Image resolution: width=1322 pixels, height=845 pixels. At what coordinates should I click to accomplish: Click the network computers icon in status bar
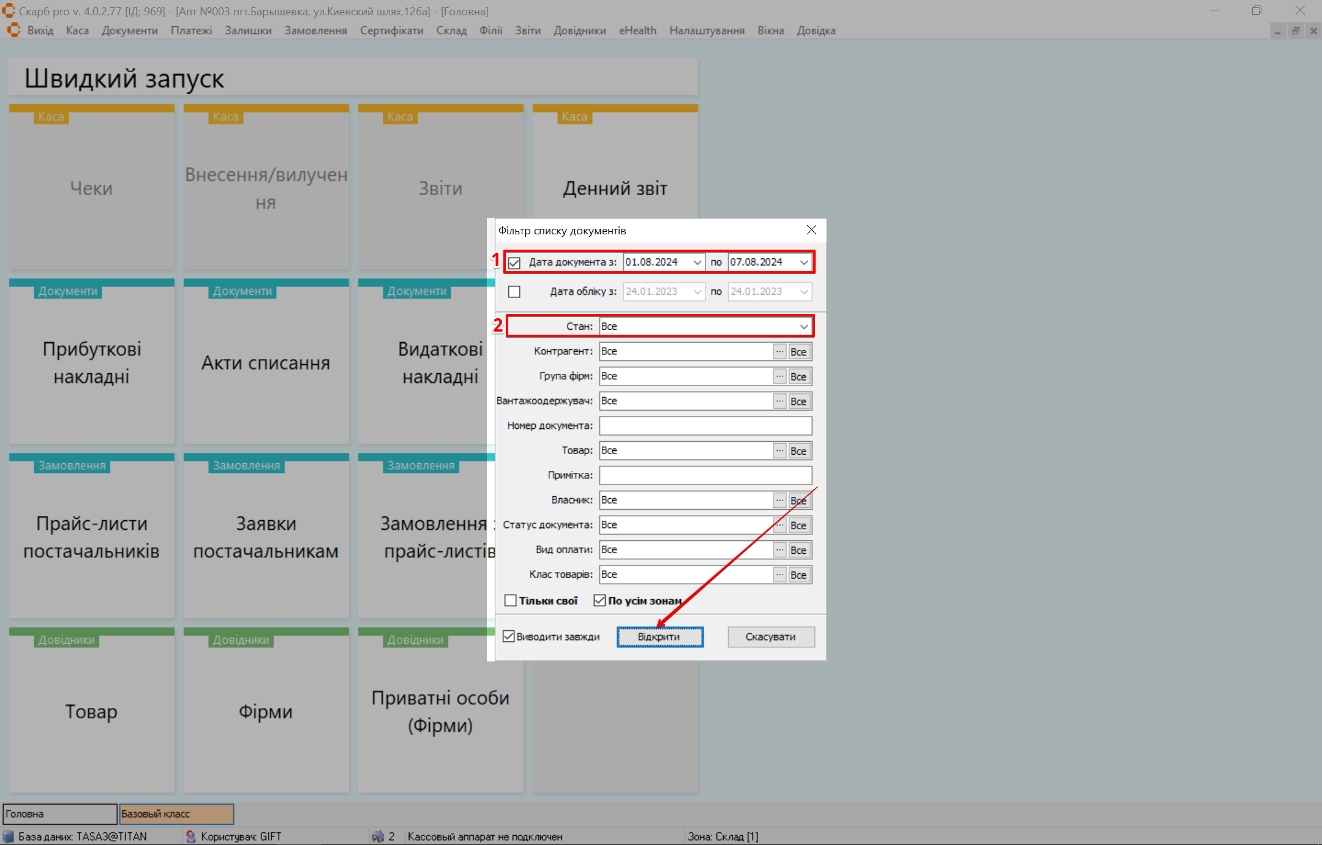378,836
